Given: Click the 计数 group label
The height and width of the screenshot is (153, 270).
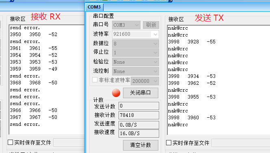Looking at the screenshot, I should click(x=98, y=100).
